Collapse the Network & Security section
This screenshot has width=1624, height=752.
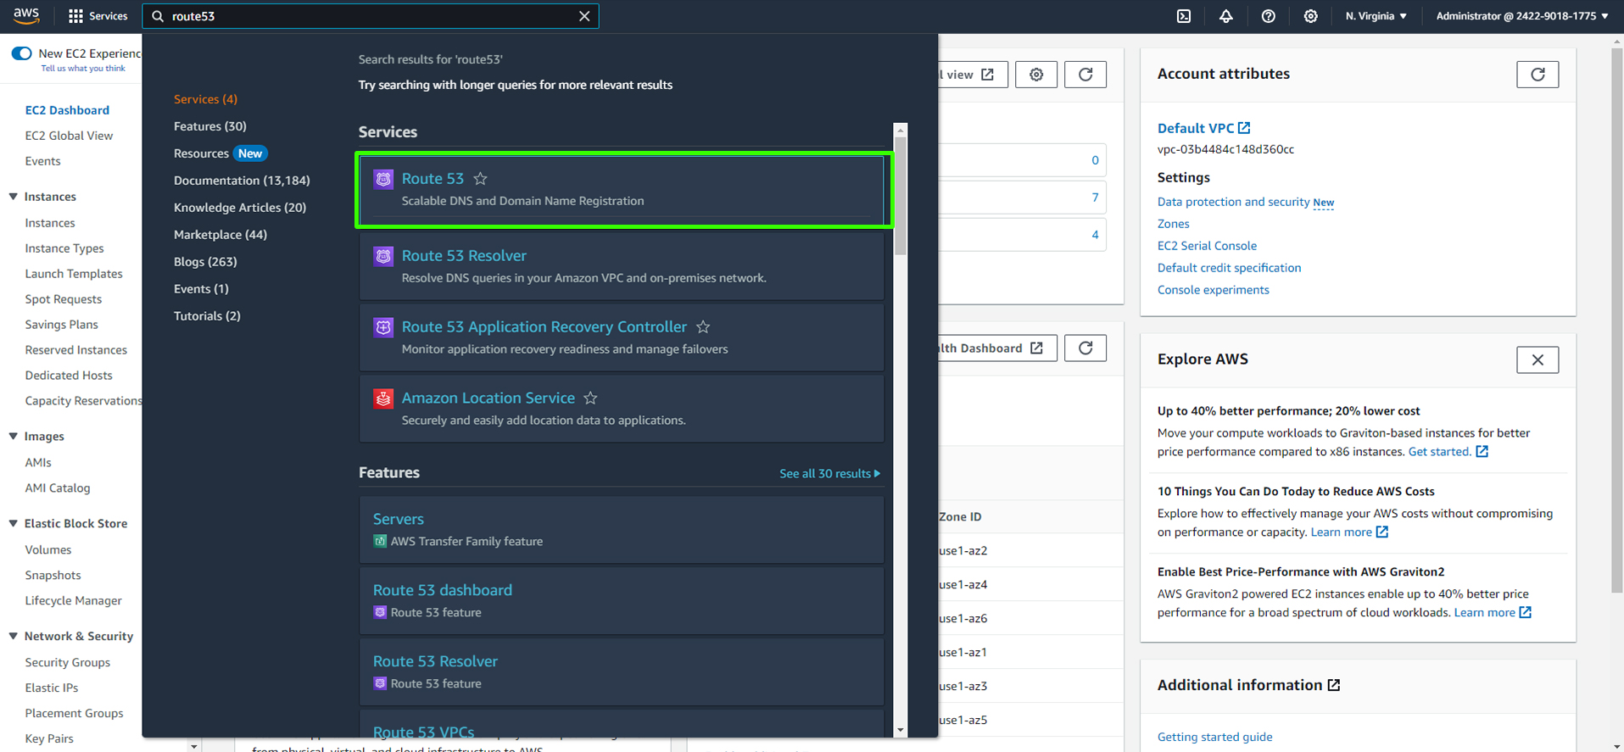coord(14,637)
